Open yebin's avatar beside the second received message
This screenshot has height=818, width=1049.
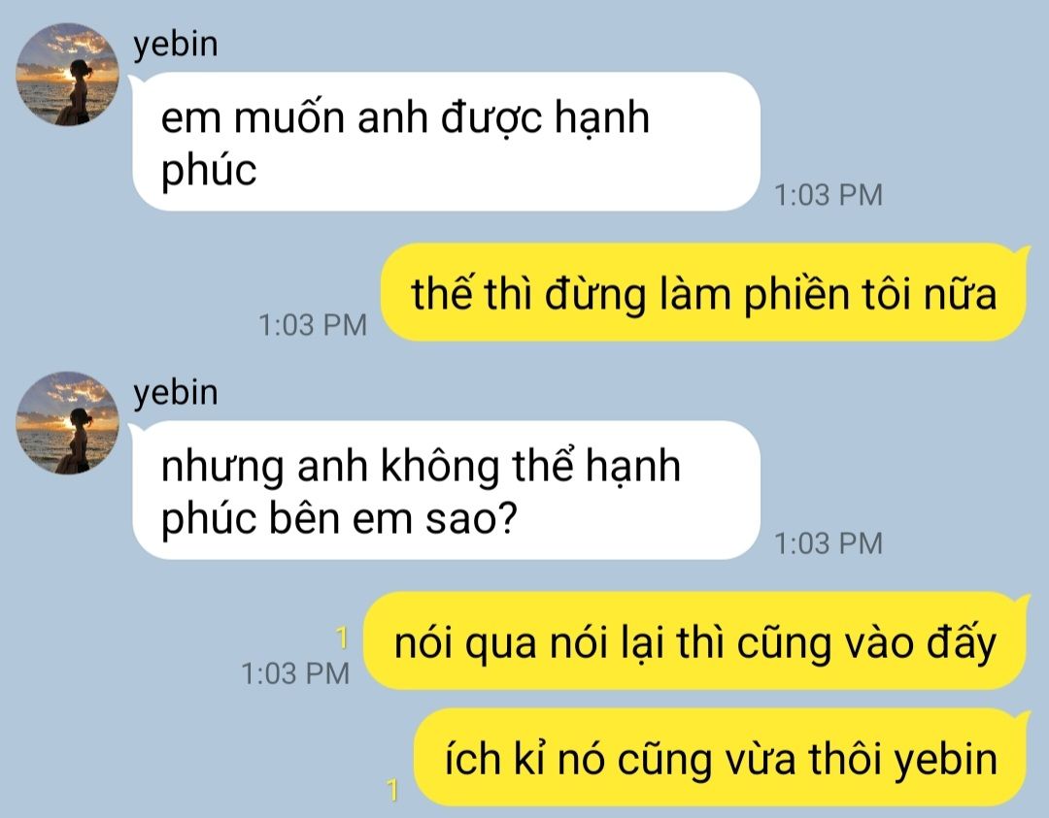[x=67, y=423]
